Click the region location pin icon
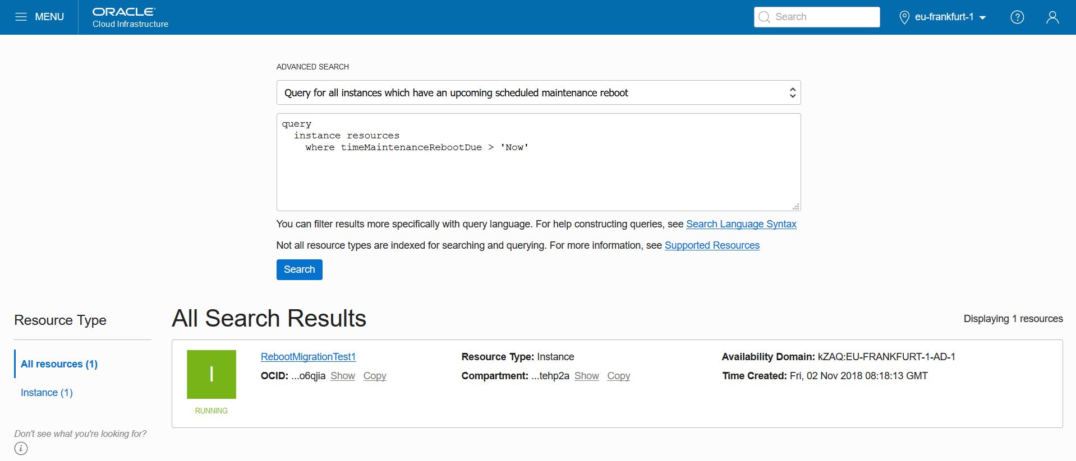This screenshot has width=1076, height=461. click(904, 17)
